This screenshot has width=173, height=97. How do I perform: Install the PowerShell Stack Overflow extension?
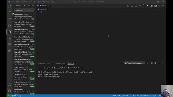pyautogui.click(x=32, y=57)
